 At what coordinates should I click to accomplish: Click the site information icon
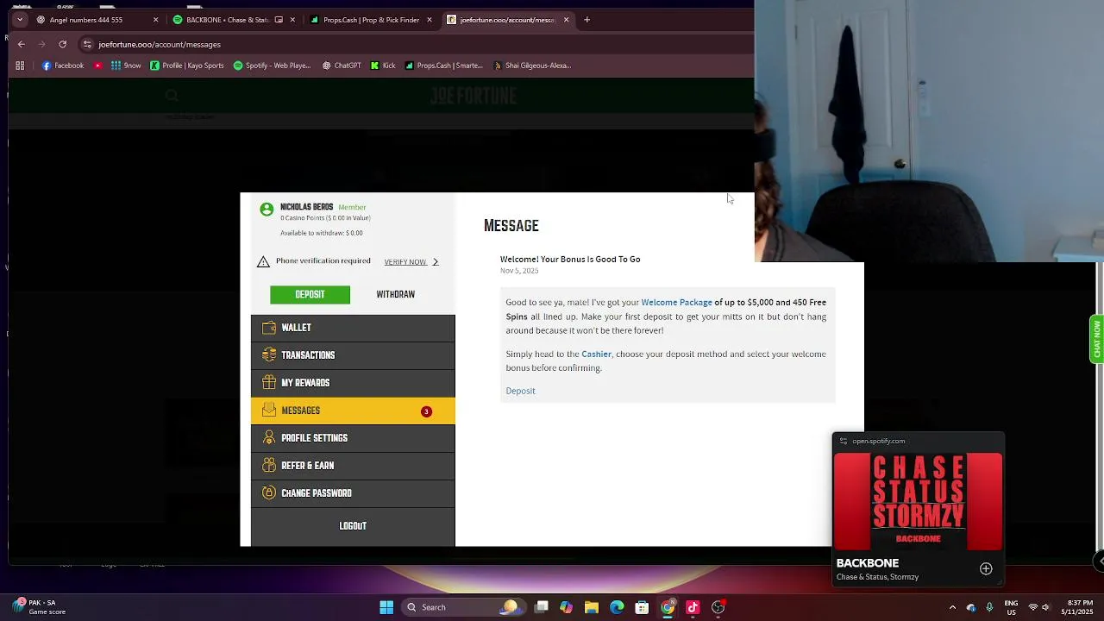[x=87, y=44]
